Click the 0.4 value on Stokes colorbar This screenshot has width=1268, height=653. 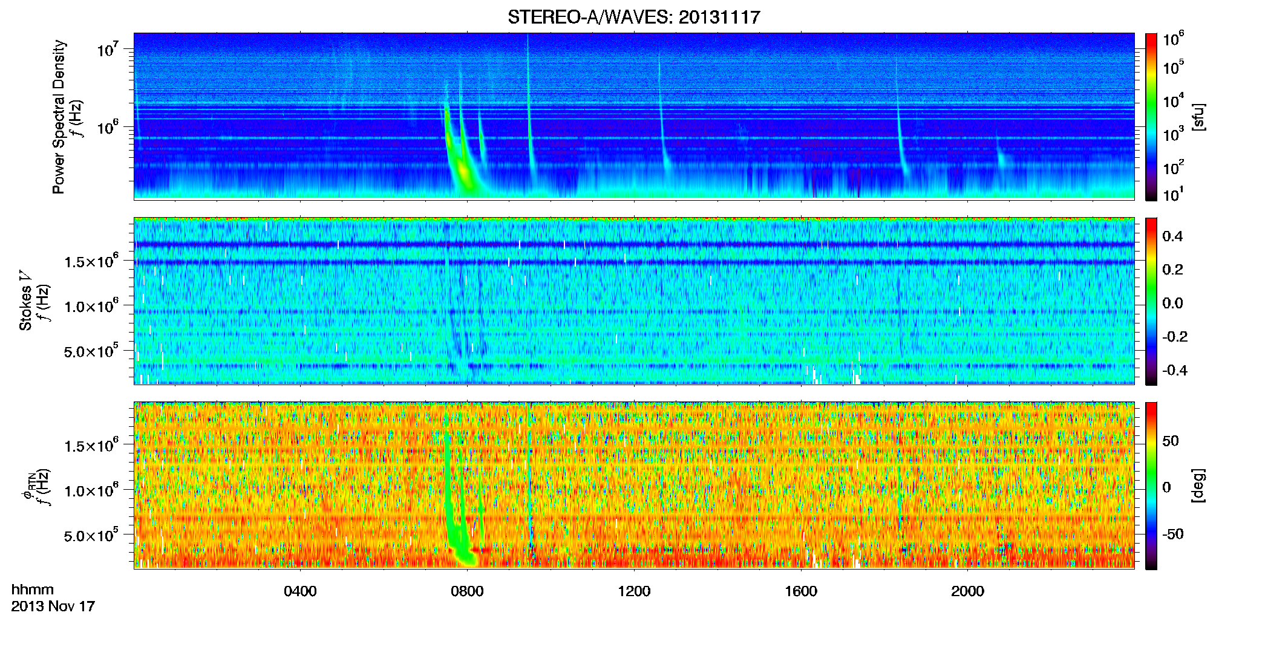coord(1172,236)
